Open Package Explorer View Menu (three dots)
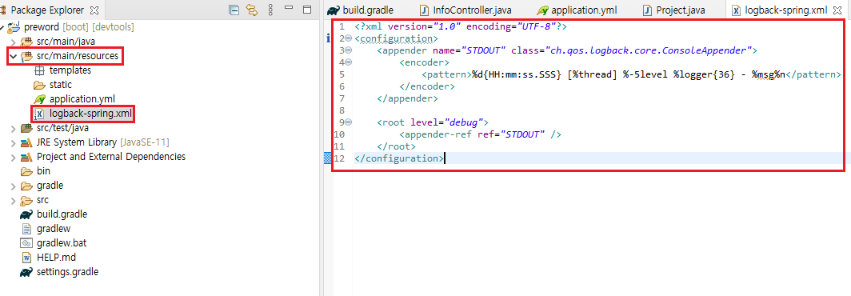This screenshot has width=851, height=296. pyautogui.click(x=270, y=10)
